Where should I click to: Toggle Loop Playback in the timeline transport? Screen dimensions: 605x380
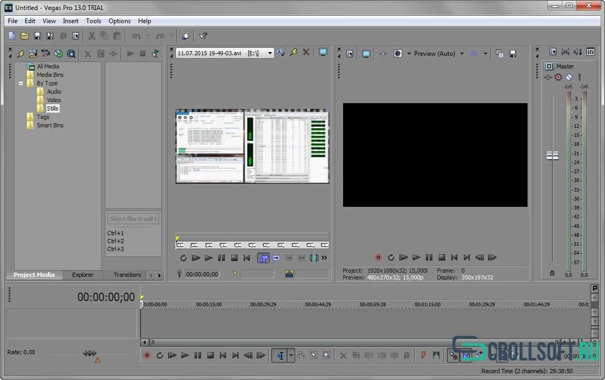coord(160,355)
